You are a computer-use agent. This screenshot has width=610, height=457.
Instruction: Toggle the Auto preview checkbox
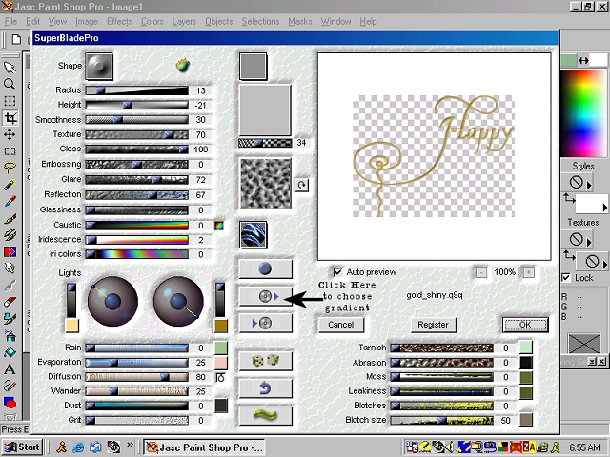coord(337,271)
